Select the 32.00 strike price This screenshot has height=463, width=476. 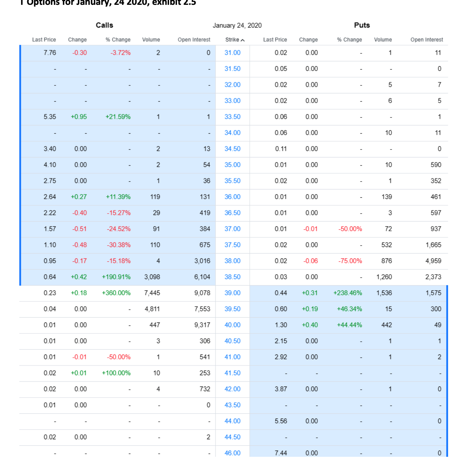click(x=232, y=85)
